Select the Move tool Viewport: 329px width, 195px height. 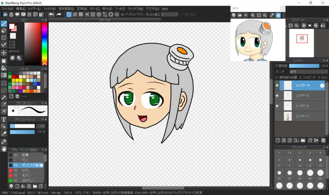4,53
